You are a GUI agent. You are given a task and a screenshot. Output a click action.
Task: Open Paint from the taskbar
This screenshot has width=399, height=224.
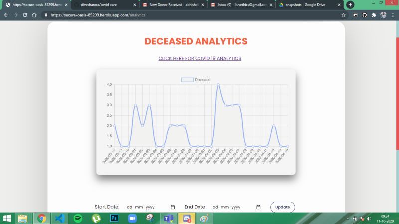204,218
